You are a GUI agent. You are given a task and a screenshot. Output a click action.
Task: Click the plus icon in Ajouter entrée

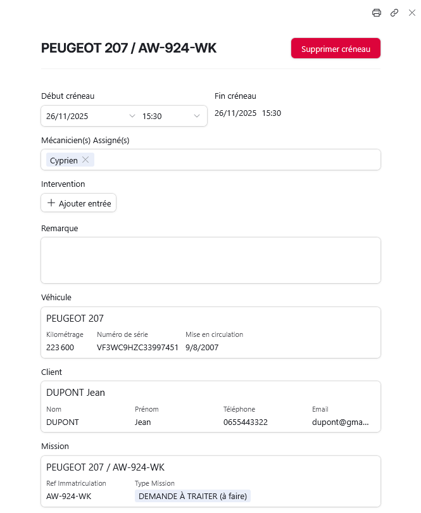pyautogui.click(x=52, y=203)
